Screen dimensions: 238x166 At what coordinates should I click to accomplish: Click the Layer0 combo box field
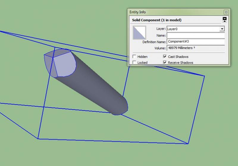[193, 29]
